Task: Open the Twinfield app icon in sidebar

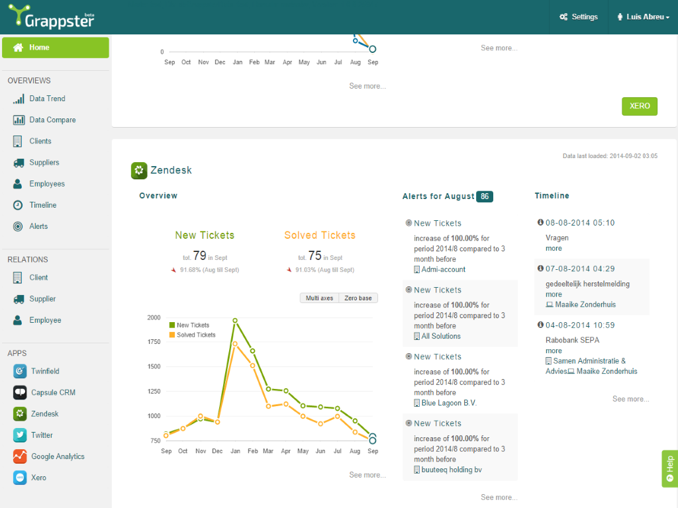Action: 20,371
